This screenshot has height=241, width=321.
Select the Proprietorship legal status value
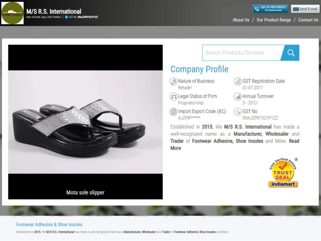click(x=191, y=103)
